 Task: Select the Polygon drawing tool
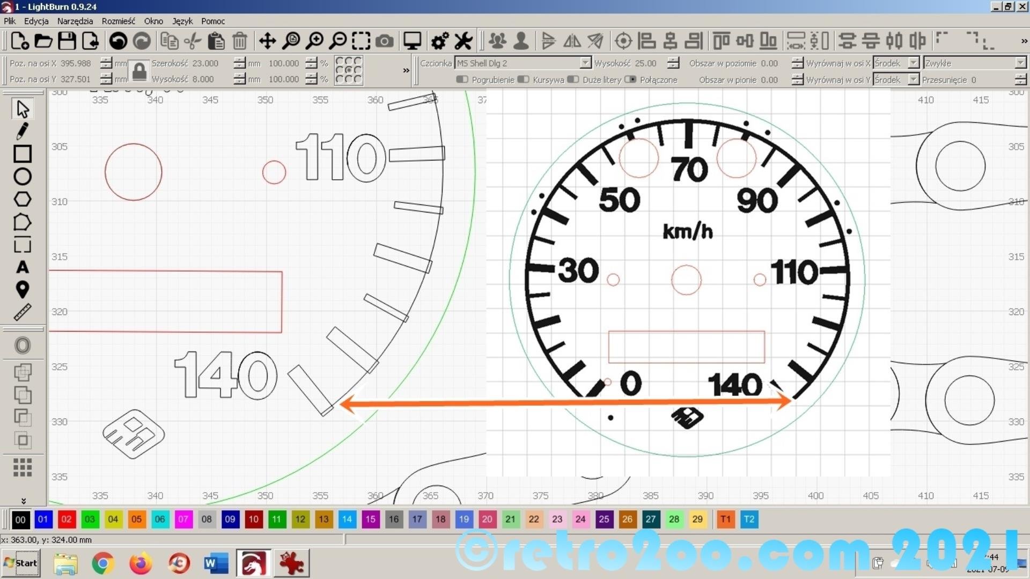point(22,199)
